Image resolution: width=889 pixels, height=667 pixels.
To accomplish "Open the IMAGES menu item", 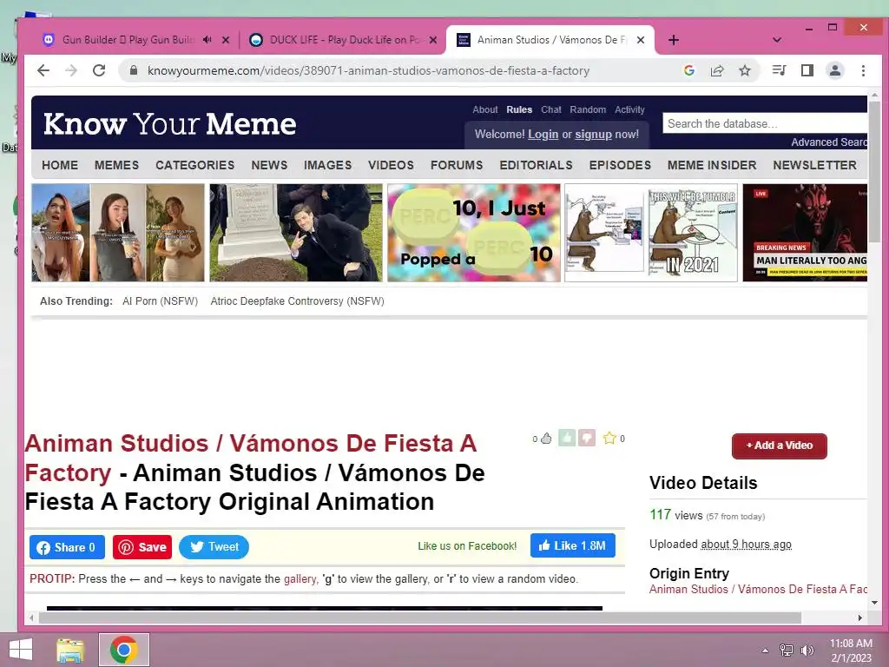I will 327,165.
